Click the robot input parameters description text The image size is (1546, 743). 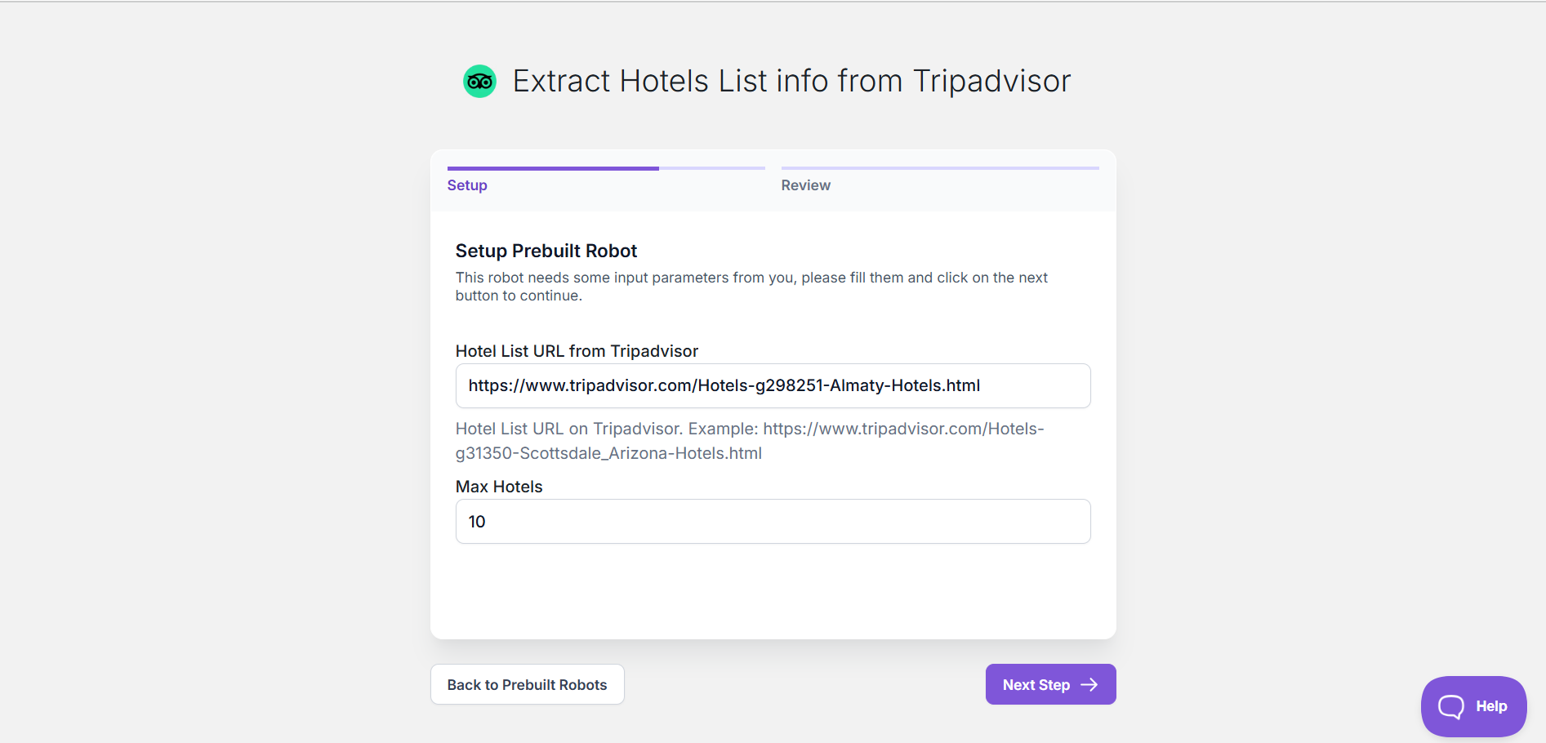click(751, 287)
